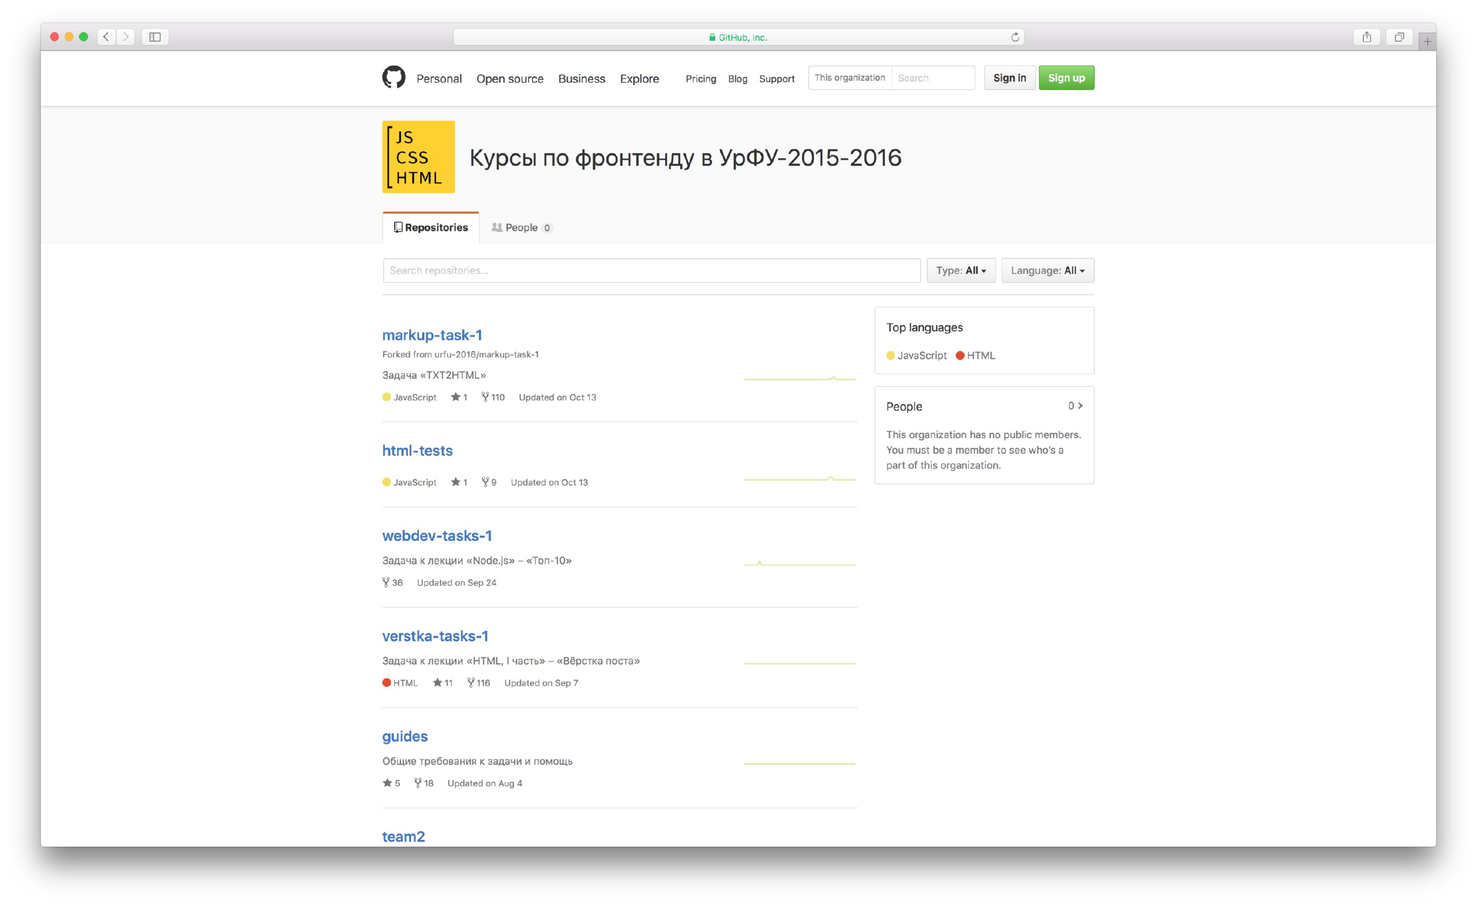Open the Type: All dropdown
The image size is (1477, 905).
[961, 271]
